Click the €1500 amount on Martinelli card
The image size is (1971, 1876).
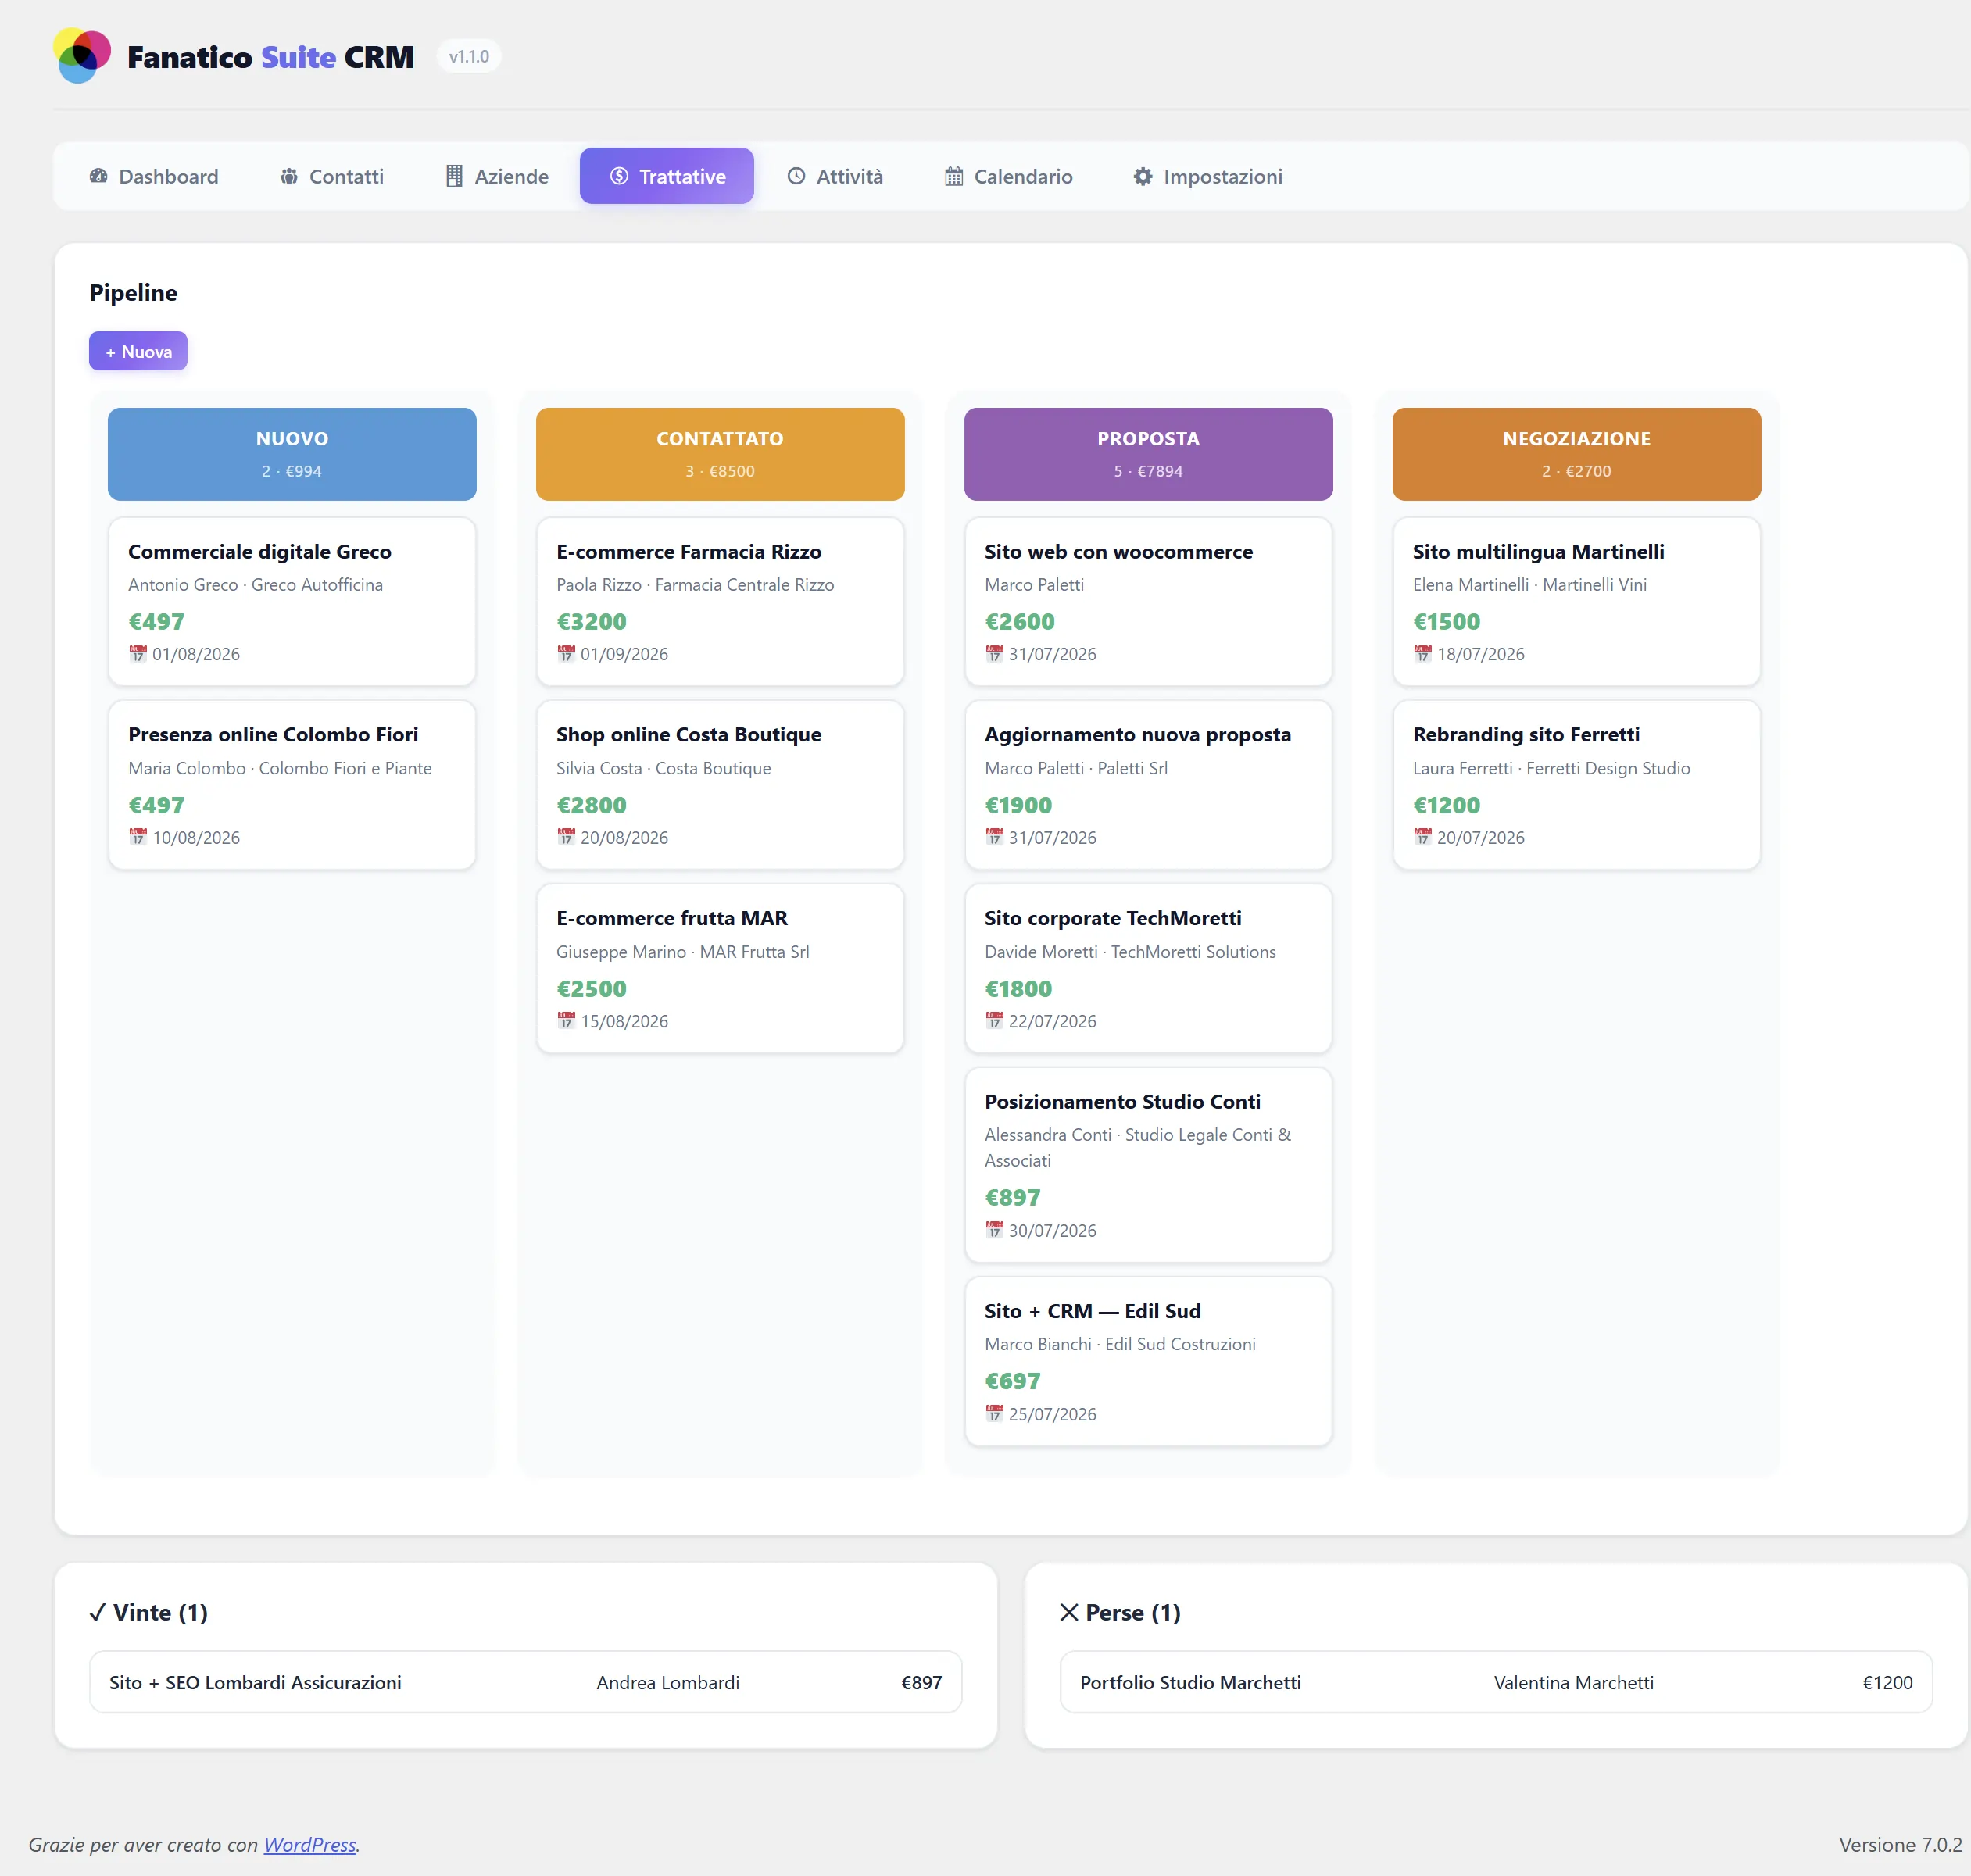(x=1446, y=621)
